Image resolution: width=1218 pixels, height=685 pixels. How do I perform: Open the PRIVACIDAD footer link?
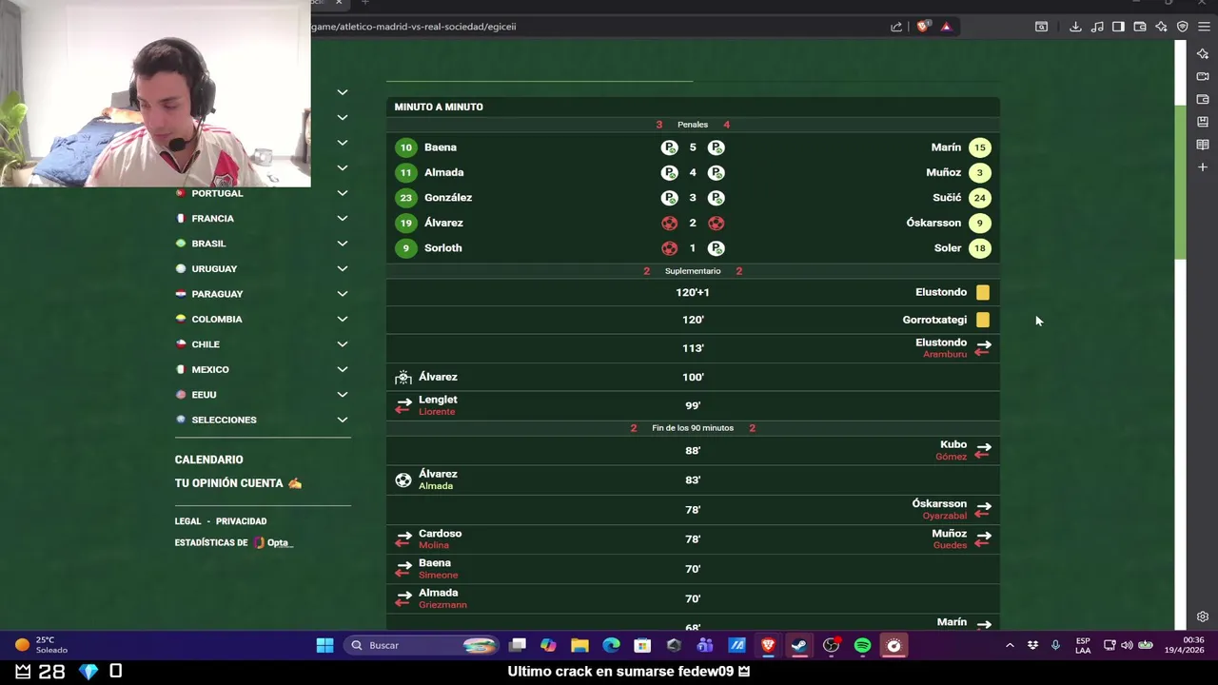pyautogui.click(x=241, y=521)
